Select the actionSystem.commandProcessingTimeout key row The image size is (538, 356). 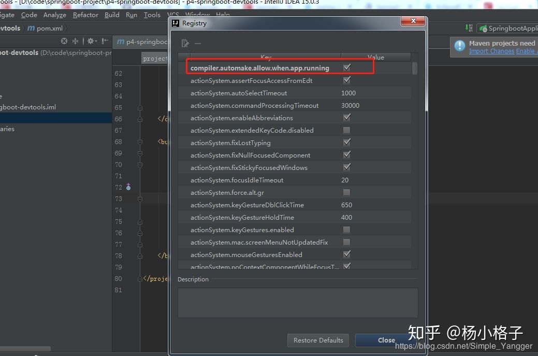254,105
